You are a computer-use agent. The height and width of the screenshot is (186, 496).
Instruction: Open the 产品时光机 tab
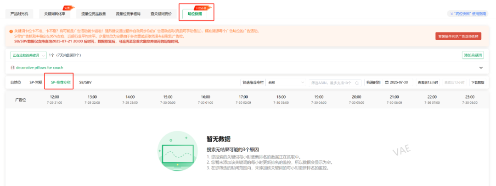[19, 14]
